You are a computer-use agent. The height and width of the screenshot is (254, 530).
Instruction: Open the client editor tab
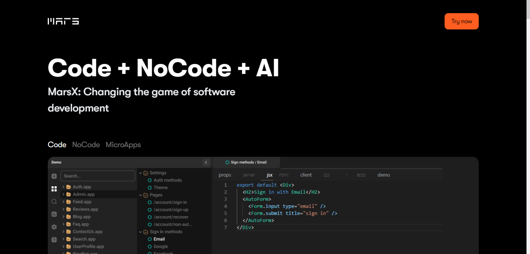pyautogui.click(x=306, y=175)
